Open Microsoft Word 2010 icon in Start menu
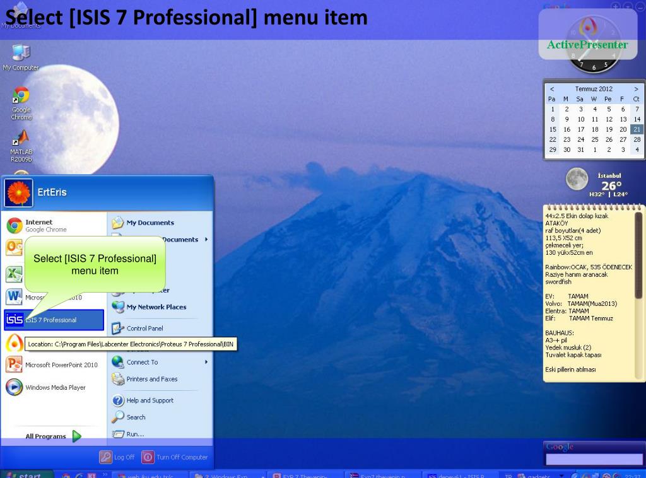This screenshot has width=646, height=478. tap(14, 296)
